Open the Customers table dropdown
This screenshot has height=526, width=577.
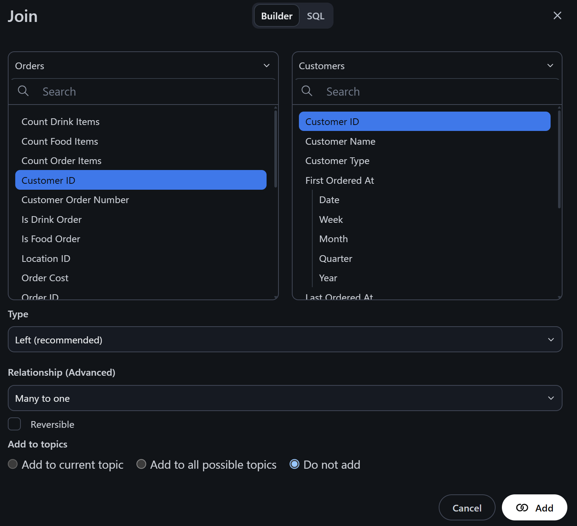427,66
